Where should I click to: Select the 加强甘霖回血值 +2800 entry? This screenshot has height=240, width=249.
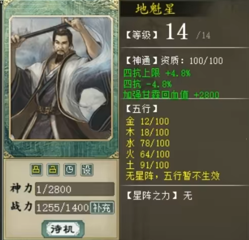pos(171,95)
